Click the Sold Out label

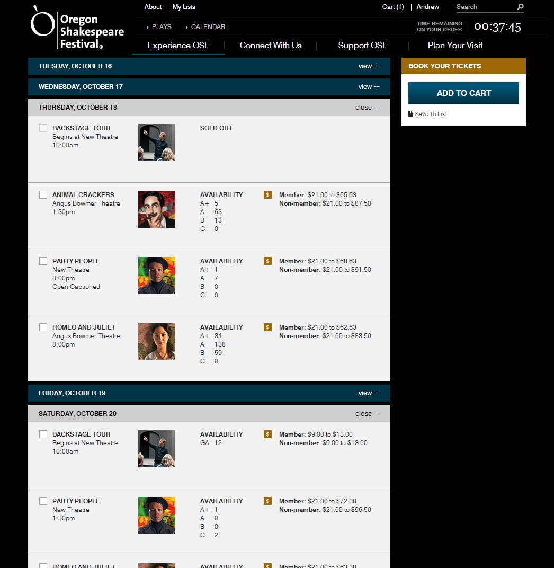pyautogui.click(x=217, y=128)
